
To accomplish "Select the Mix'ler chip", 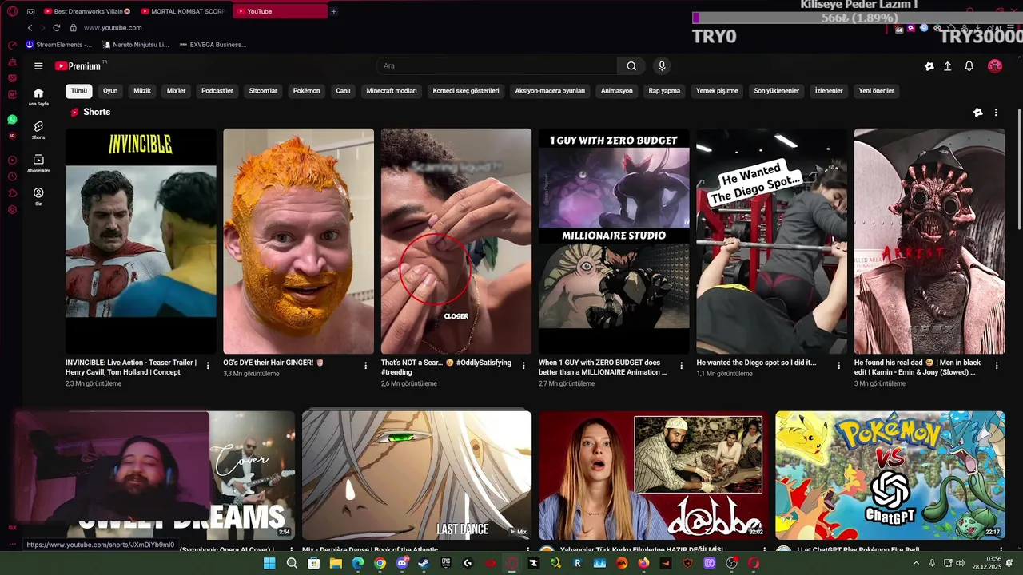I will pyautogui.click(x=177, y=91).
